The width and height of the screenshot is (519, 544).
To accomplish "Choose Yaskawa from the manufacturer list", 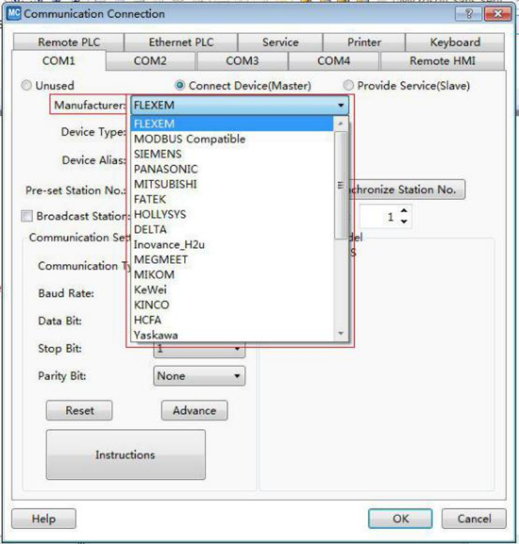I will coord(232,335).
